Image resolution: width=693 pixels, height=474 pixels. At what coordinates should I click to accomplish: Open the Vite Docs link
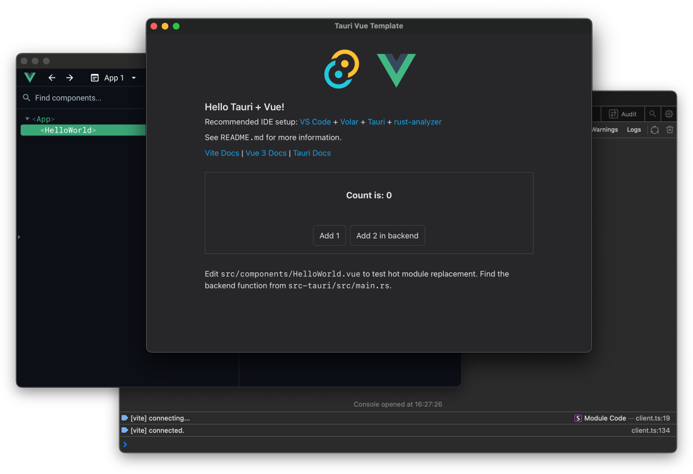point(222,153)
